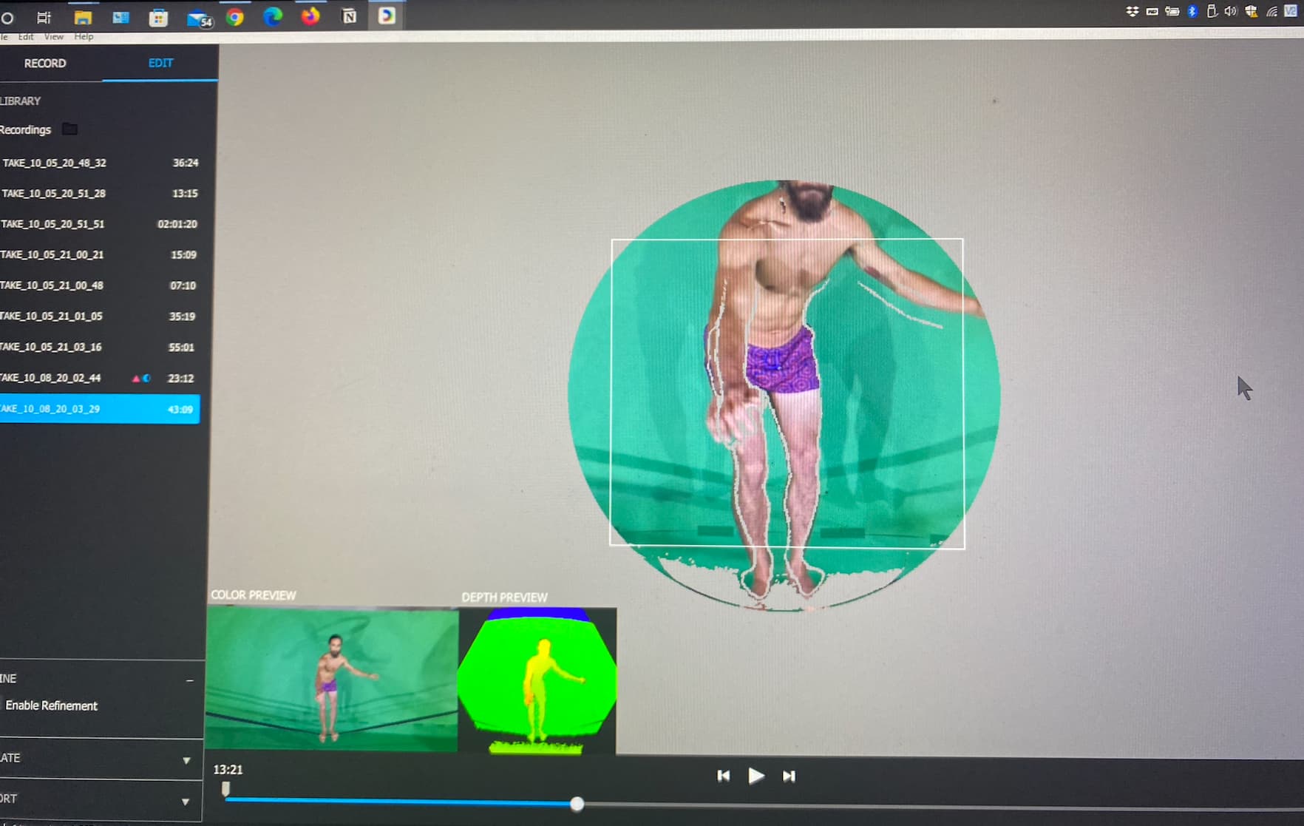The height and width of the screenshot is (826, 1304).
Task: Click the Dropbox tray icon
Action: pyautogui.click(x=1132, y=11)
